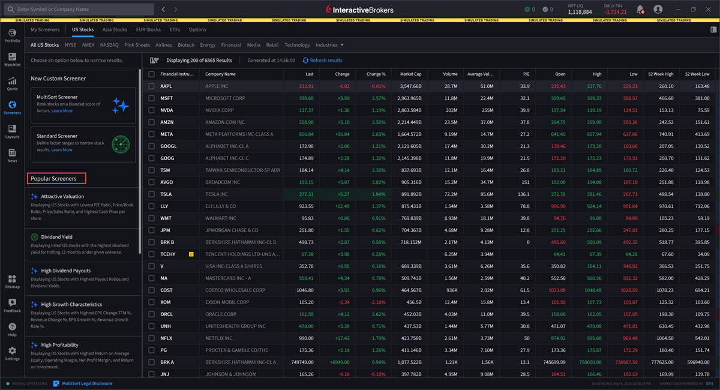This screenshot has height=390, width=720.
Task: Click the search magnifier icon
Action: tap(10, 10)
